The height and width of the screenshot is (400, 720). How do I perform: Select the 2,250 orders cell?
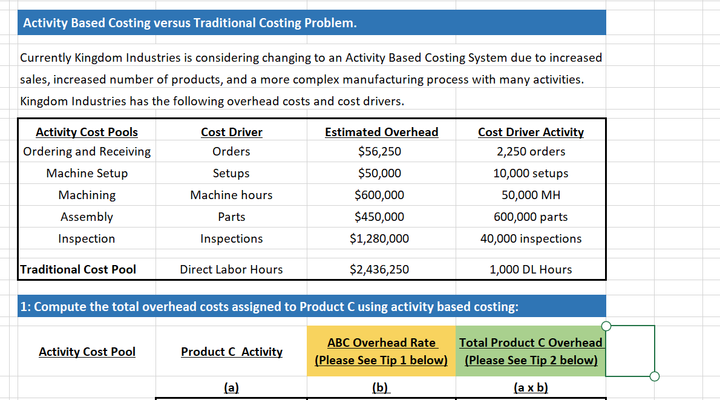531,151
